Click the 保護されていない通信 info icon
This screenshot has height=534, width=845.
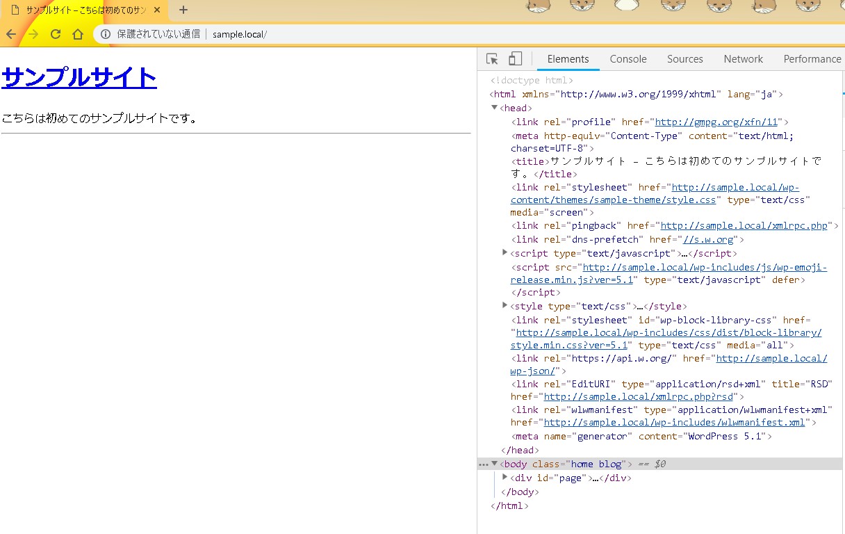tap(105, 33)
